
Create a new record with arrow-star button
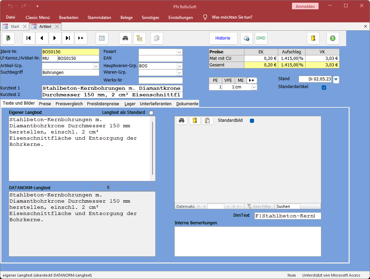point(81,38)
